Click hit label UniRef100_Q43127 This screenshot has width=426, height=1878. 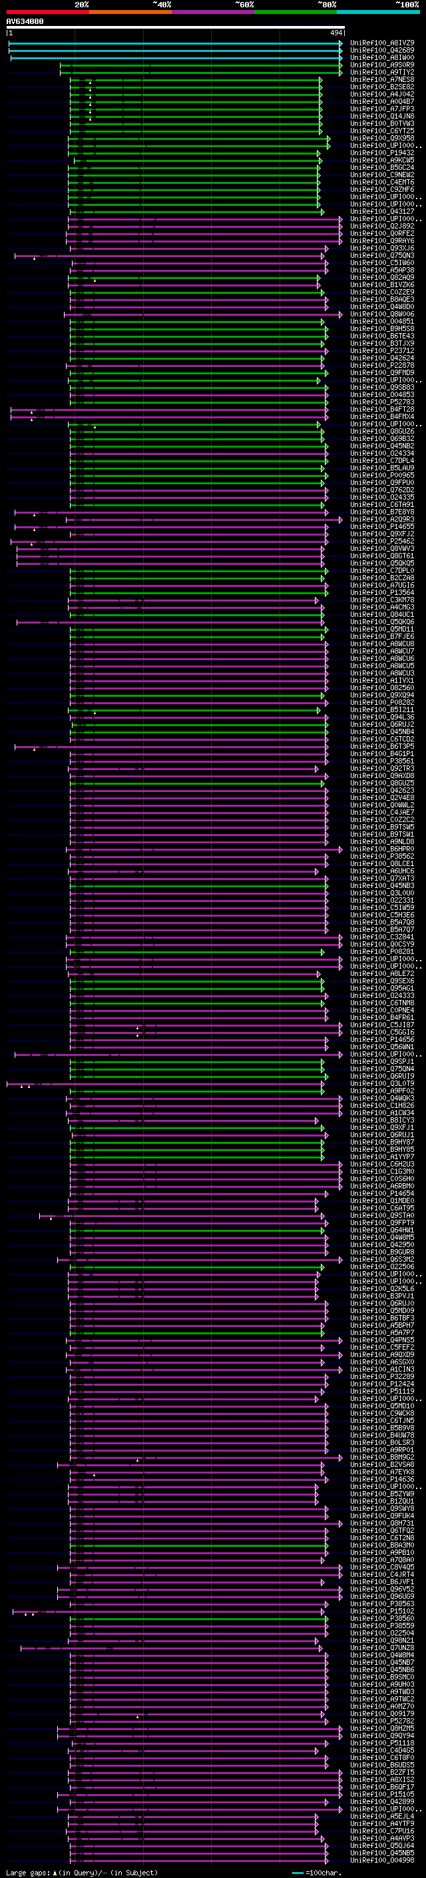pos(382,211)
